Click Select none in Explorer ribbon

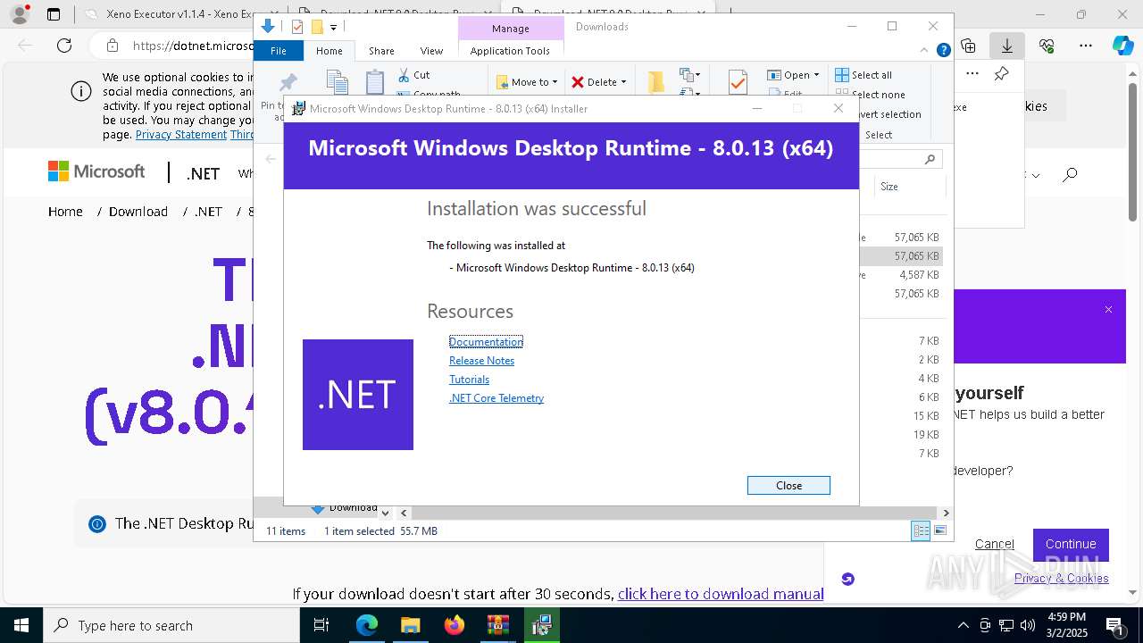(x=871, y=95)
